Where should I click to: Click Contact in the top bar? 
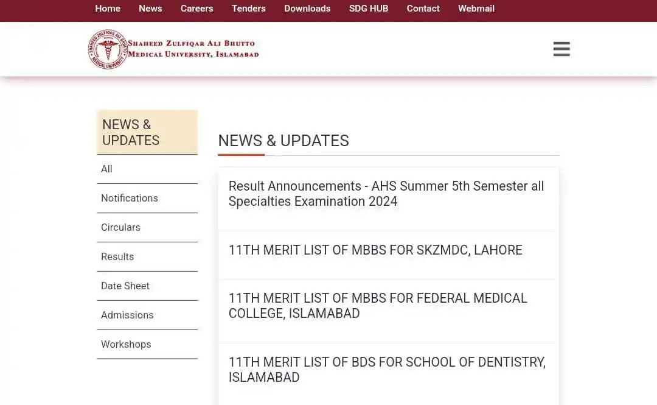[x=423, y=9]
